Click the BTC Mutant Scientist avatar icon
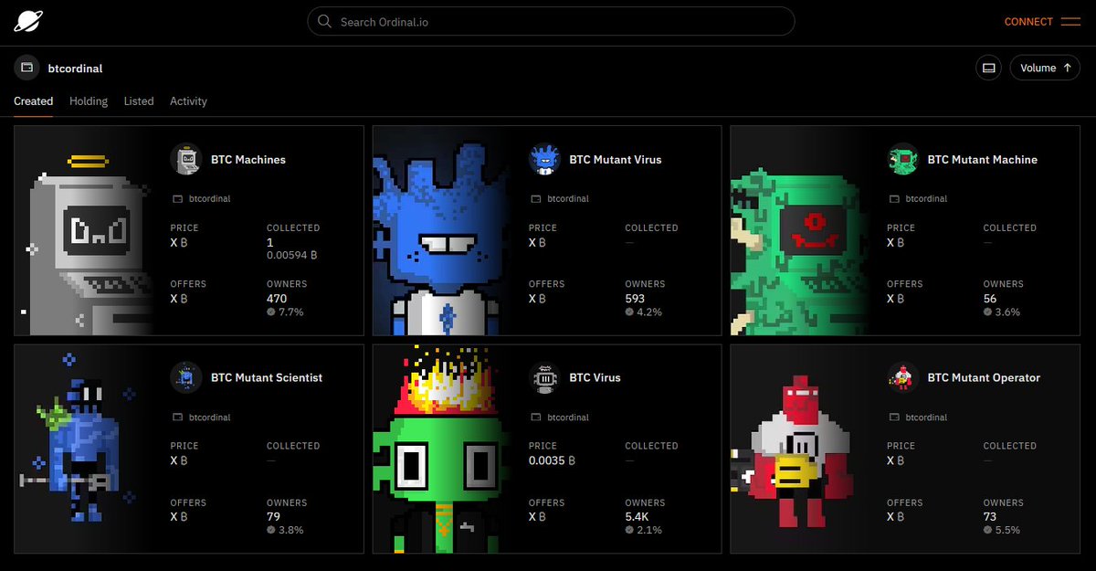 [x=186, y=377]
